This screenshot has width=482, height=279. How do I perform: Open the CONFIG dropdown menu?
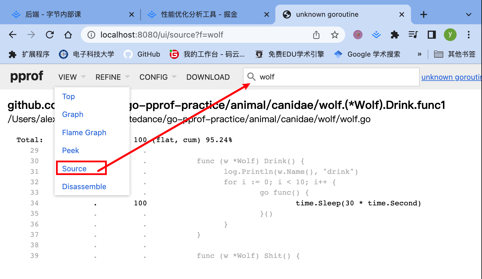(x=158, y=77)
